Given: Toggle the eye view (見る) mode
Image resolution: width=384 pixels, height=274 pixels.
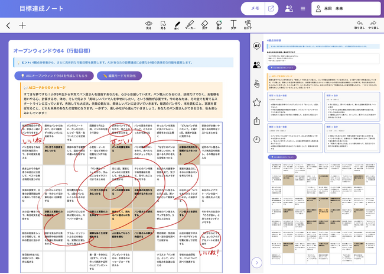Looking at the screenshot, I should pos(148,25).
